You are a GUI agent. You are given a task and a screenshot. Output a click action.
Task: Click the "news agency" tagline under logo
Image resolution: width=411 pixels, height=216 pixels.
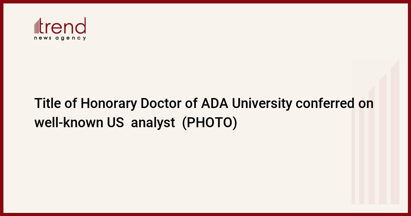click(x=60, y=38)
